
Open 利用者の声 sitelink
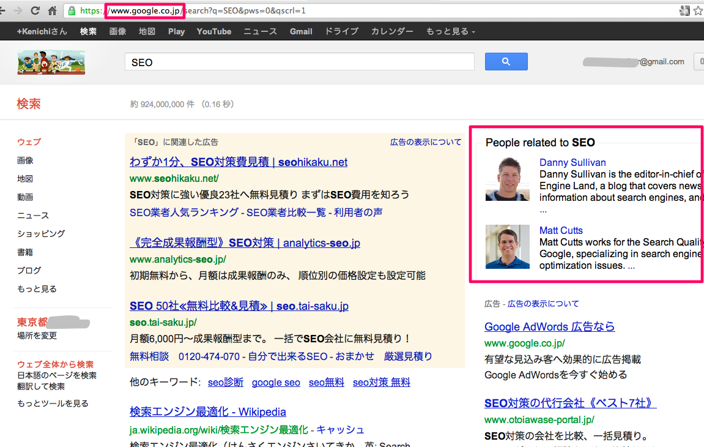(358, 212)
